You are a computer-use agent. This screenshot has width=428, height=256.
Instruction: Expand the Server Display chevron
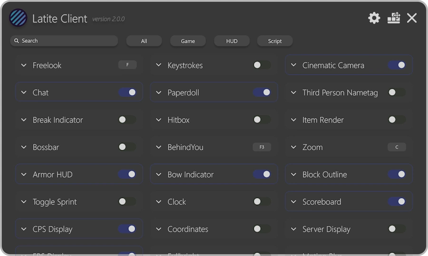(293, 229)
